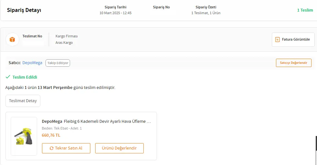Click the Sipariş Detayı heading
Screen dimensions: 317x165
[24, 10]
